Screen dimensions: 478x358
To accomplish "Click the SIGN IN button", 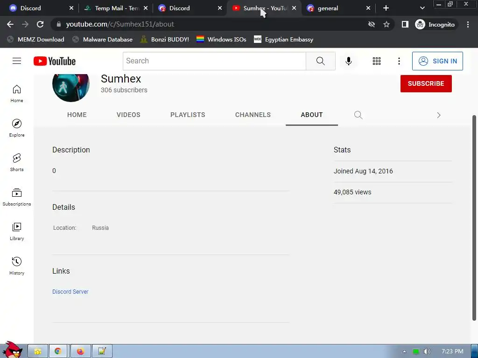I will coord(437,61).
